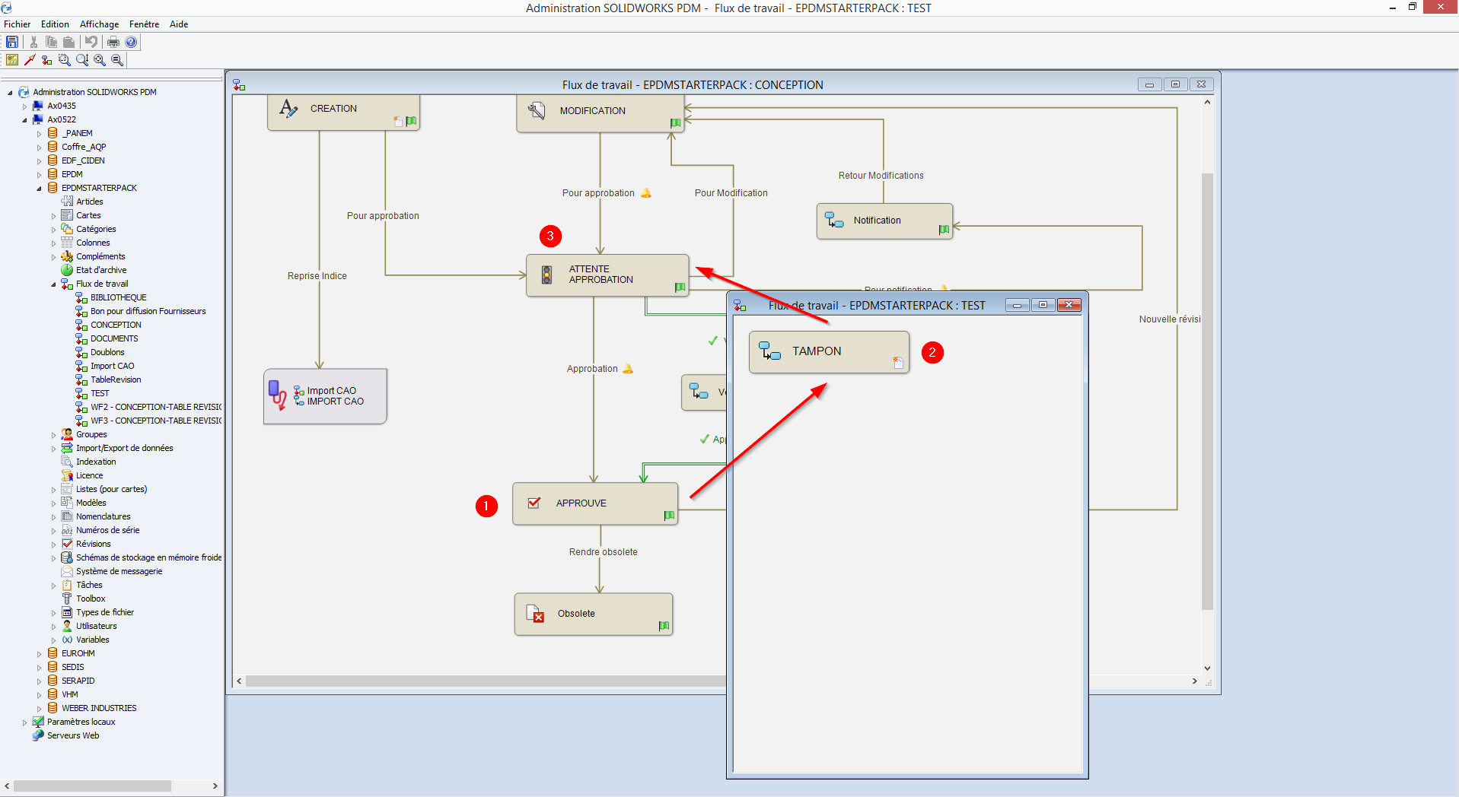Viewport: 1459px width, 797px height.
Task: Select the zoom to area magnifier
Action: tap(65, 60)
